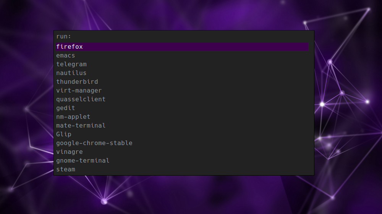Select the Glip entry

(64, 134)
